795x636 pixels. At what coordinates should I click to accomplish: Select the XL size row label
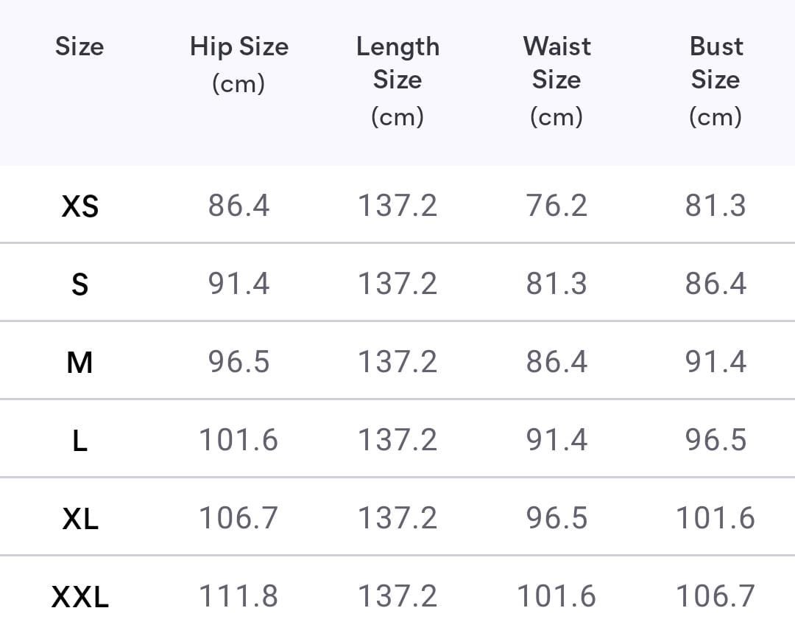(x=79, y=519)
